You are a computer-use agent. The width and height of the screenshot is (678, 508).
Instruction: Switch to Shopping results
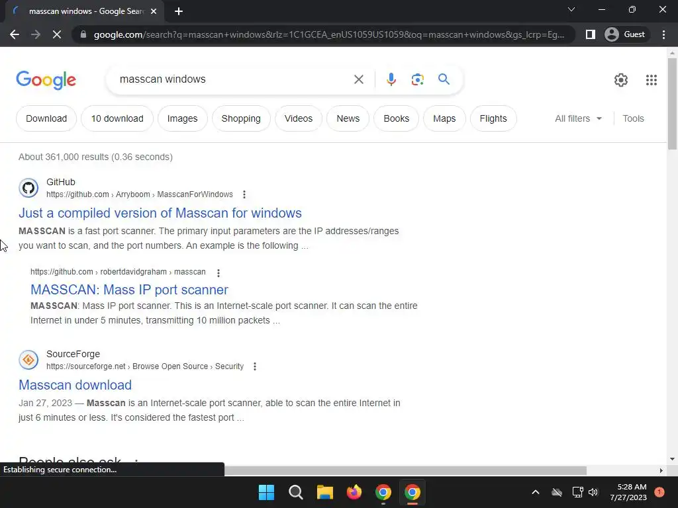click(x=241, y=118)
